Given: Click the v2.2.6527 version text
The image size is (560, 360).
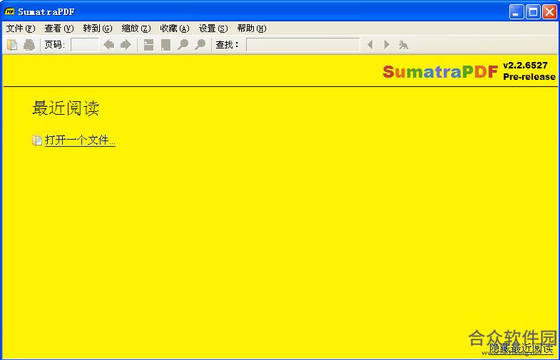Looking at the screenshot, I should (x=525, y=66).
